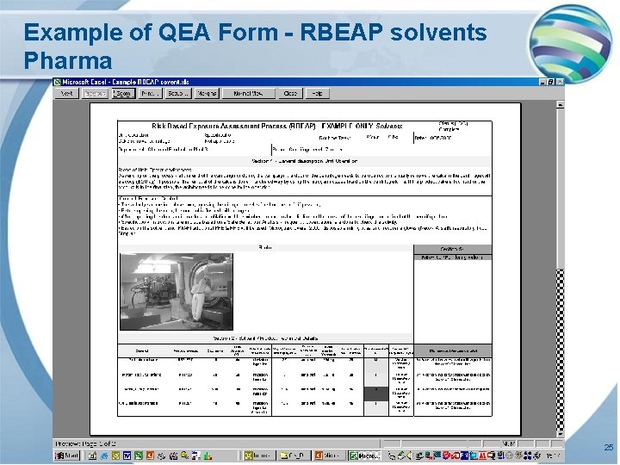Click the Previous page button
620x465 pixels.
coord(96,94)
